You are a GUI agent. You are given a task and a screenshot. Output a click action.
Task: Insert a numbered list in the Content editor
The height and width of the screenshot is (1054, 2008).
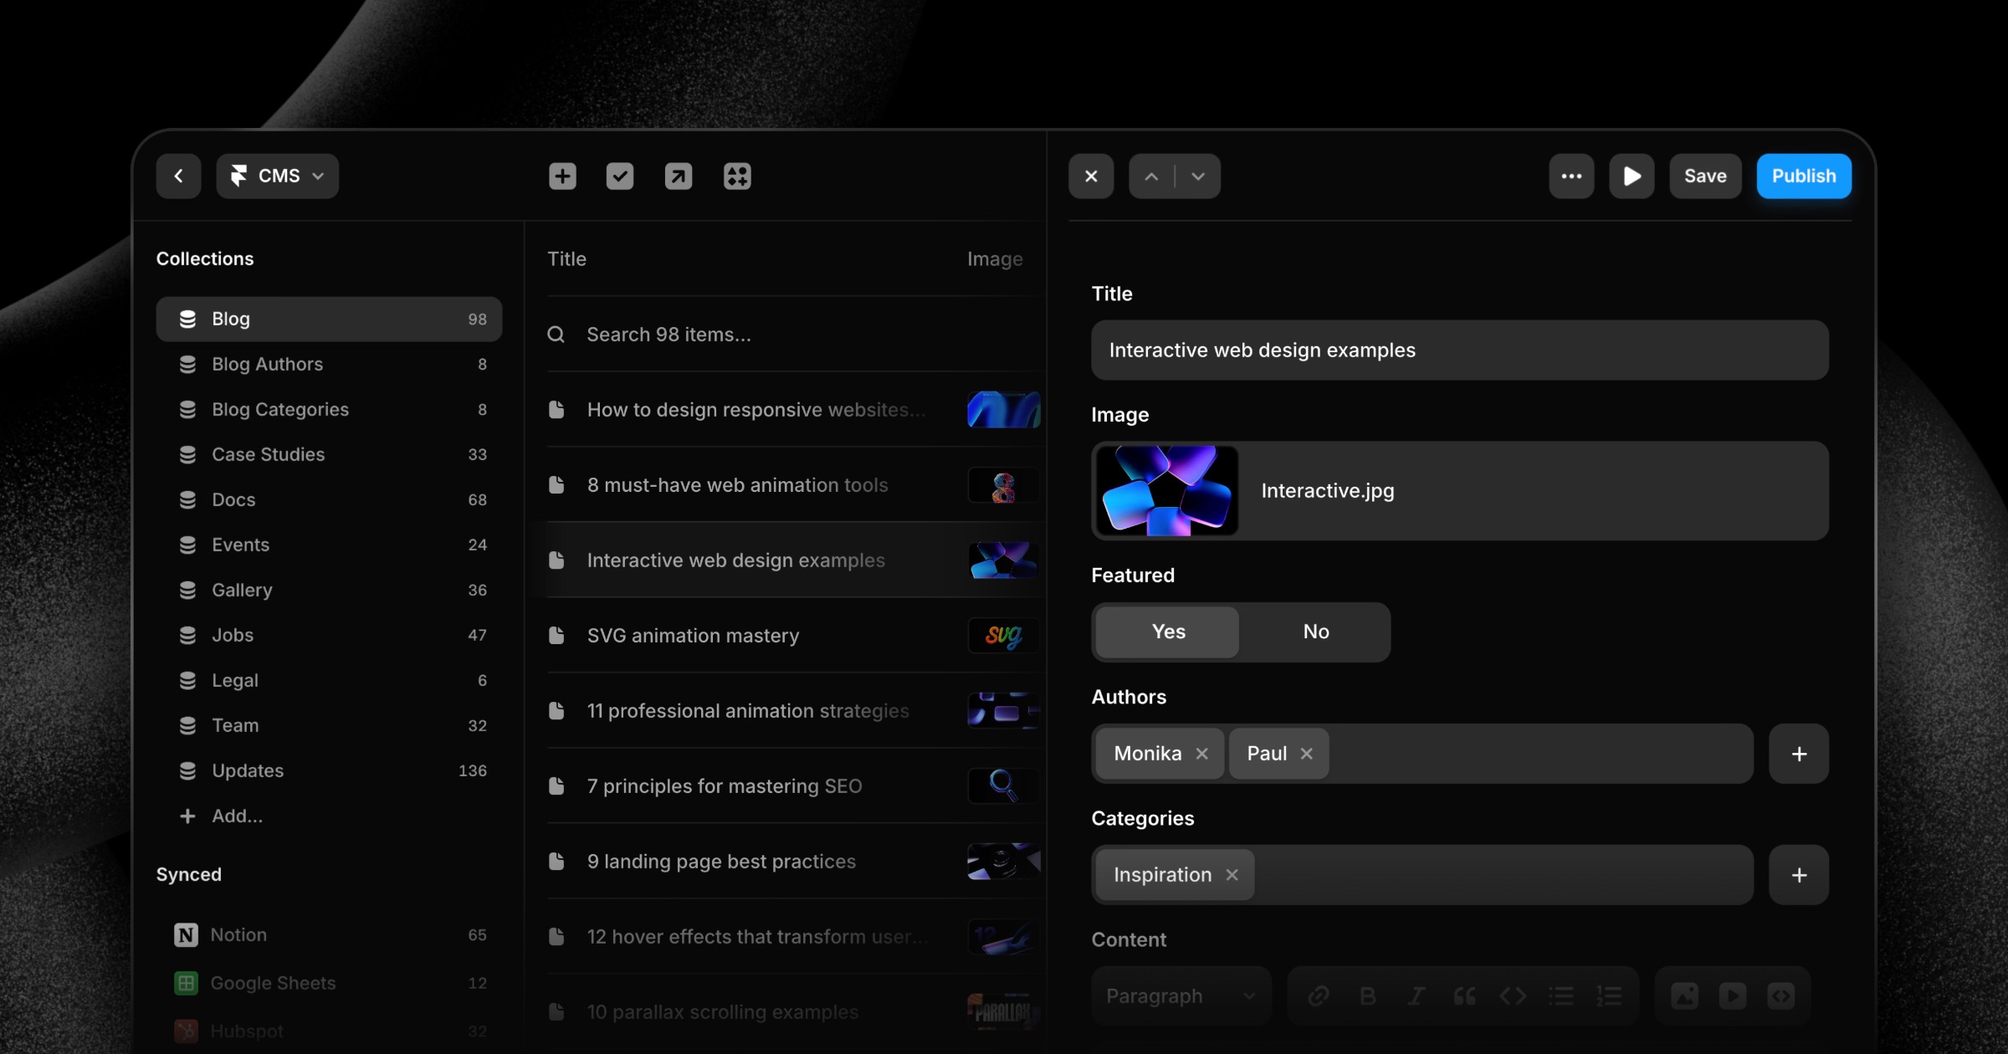1609,995
